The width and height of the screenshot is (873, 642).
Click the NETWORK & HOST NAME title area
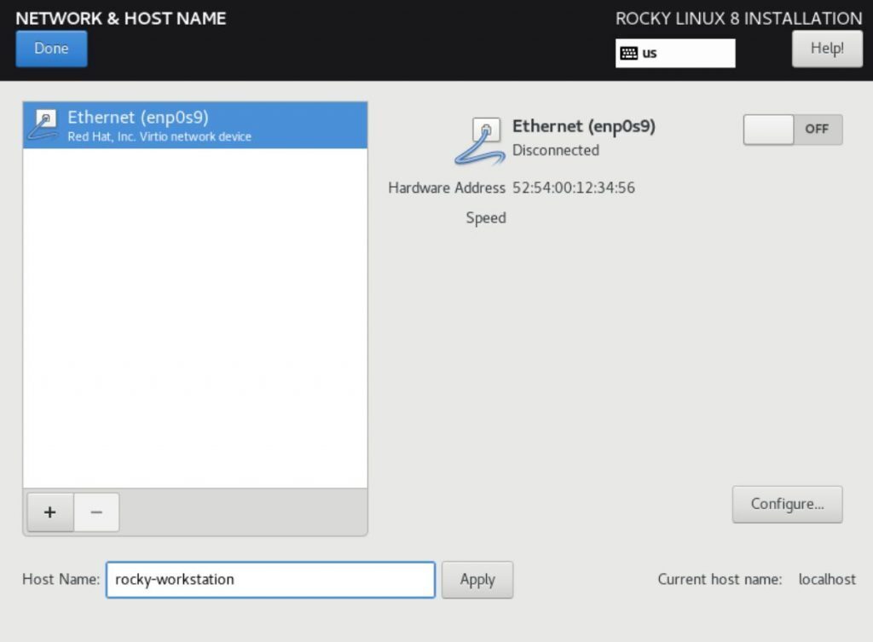point(119,17)
